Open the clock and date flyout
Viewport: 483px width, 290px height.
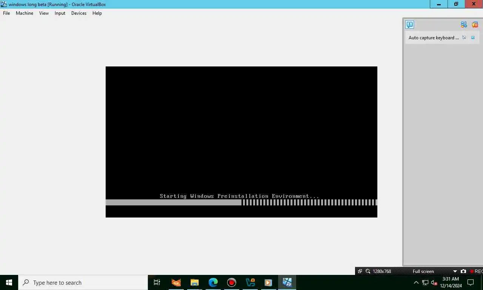tap(451, 282)
